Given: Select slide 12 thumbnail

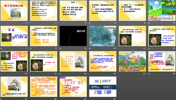Looking at the screenshot, I should 162,36.
